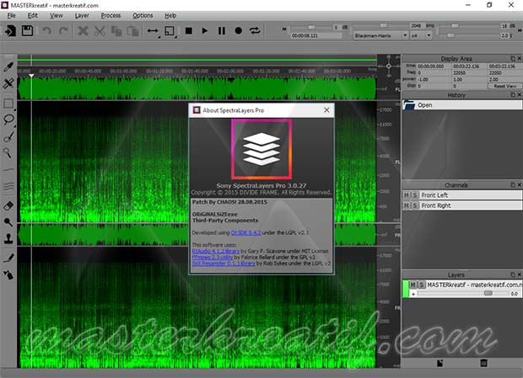This screenshot has width=523, height=378.
Task: Click the Reset View button
Action: 504,86
